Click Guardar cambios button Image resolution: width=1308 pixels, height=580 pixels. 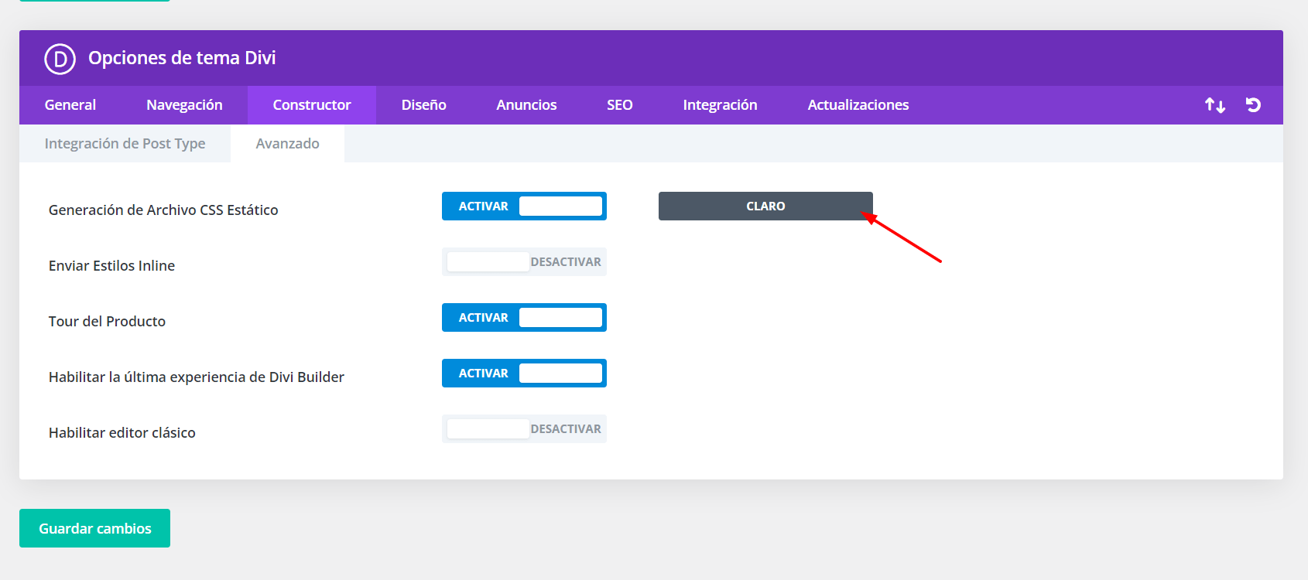coord(94,528)
